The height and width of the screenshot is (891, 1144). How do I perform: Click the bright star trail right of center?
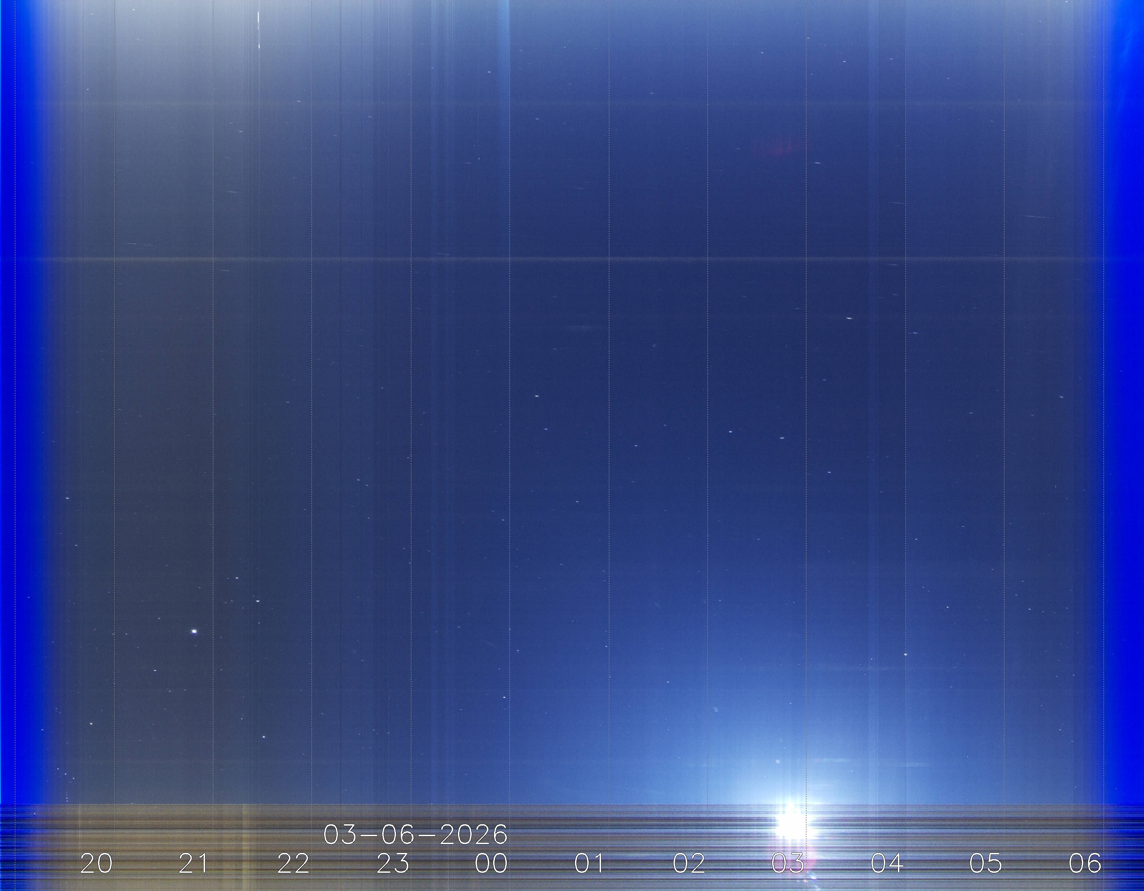coord(849,318)
